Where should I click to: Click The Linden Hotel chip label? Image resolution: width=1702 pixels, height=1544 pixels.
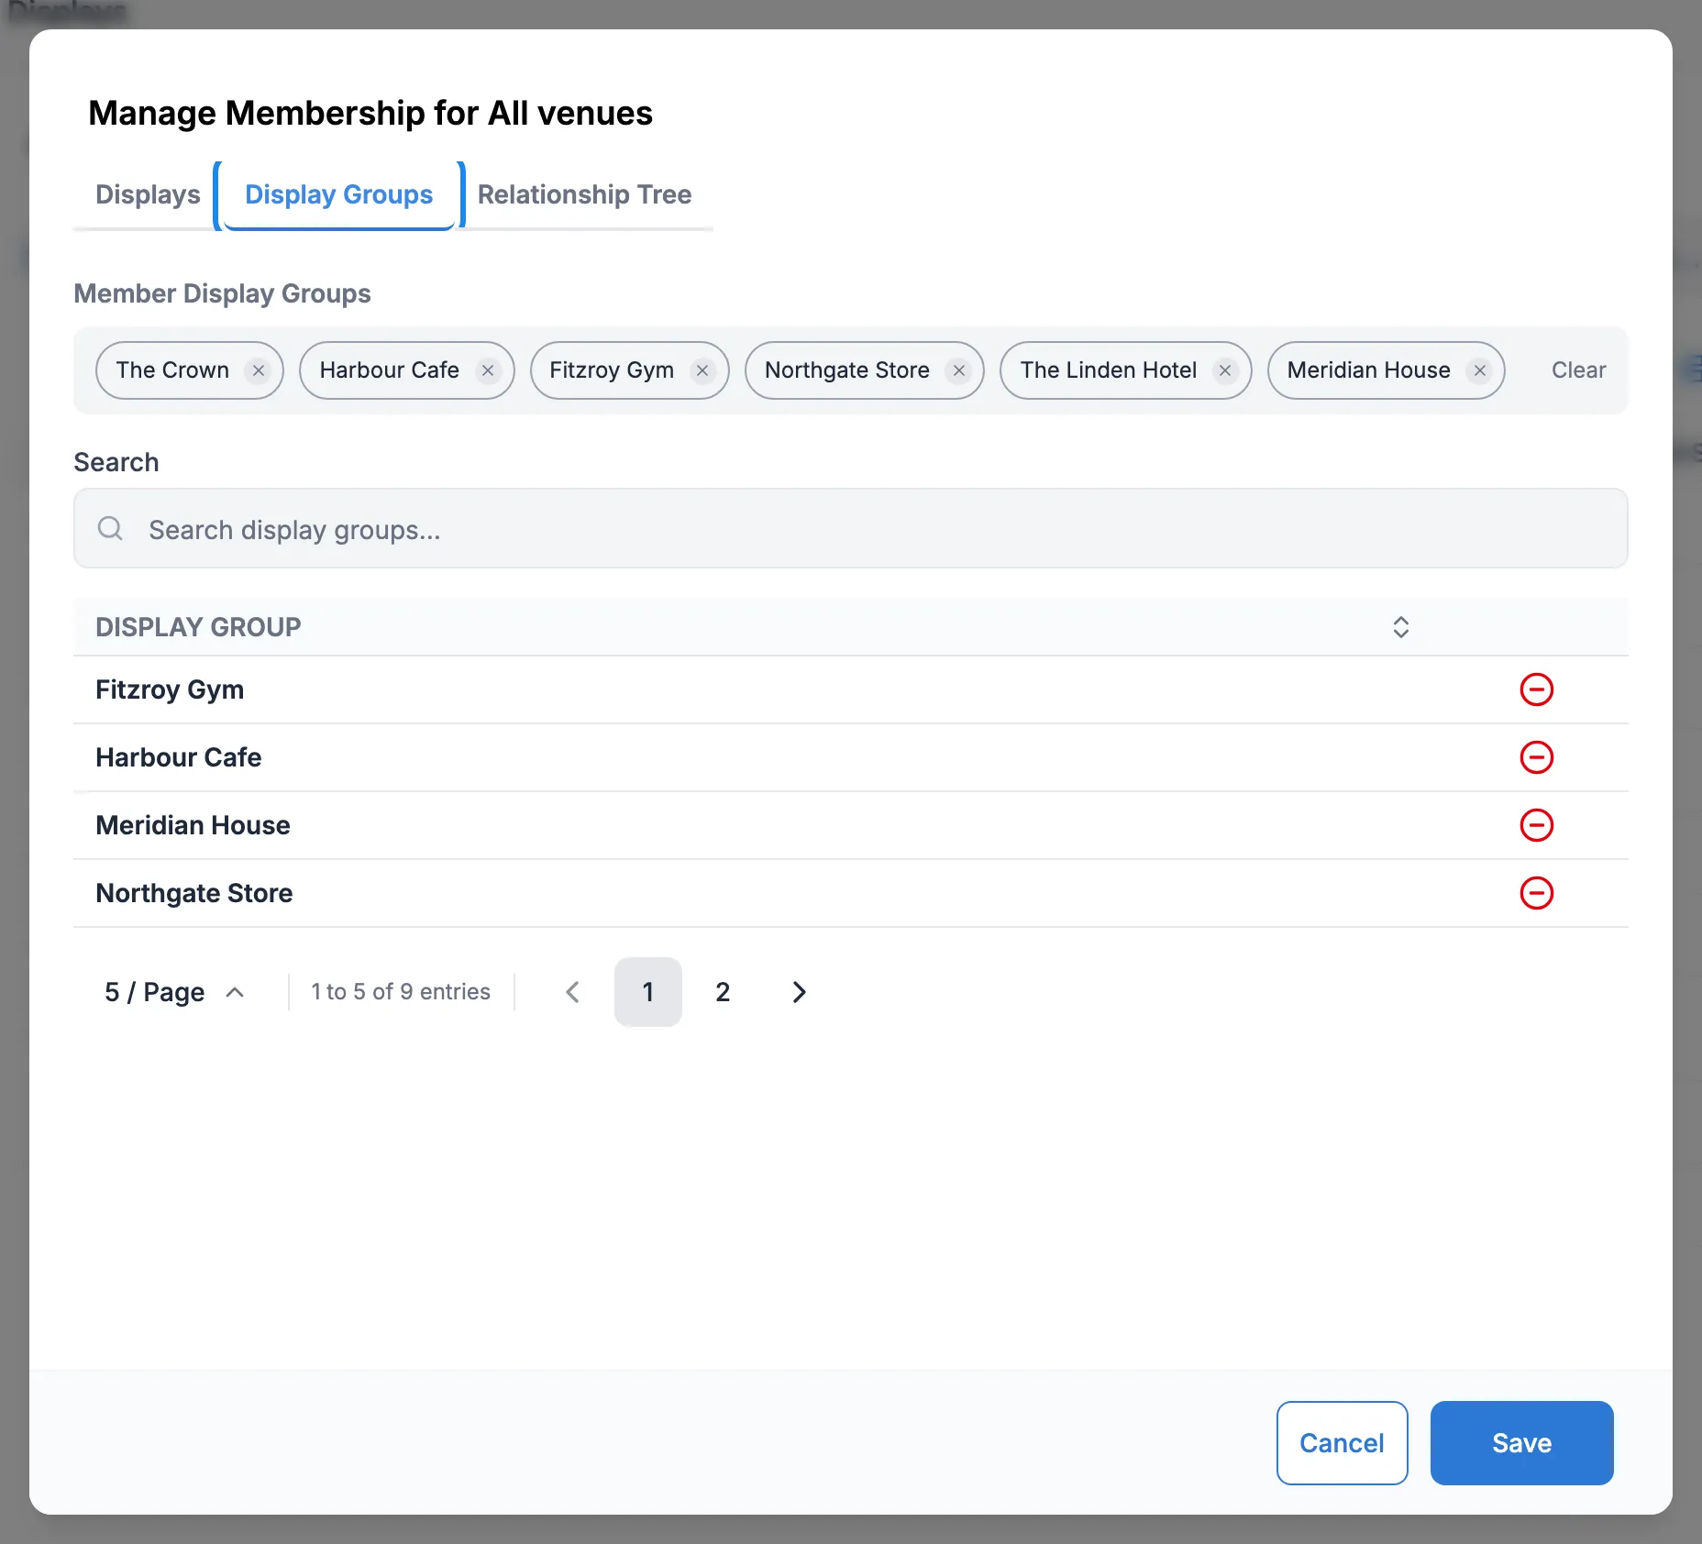1108,370
